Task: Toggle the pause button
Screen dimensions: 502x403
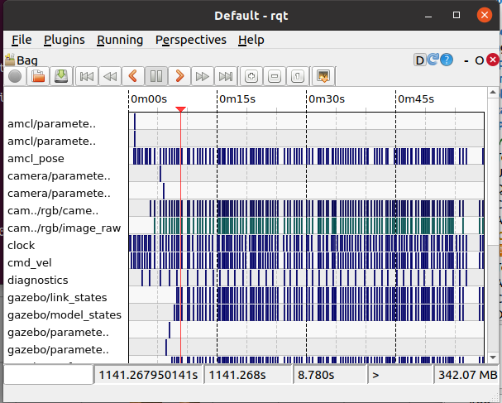Action: point(155,76)
